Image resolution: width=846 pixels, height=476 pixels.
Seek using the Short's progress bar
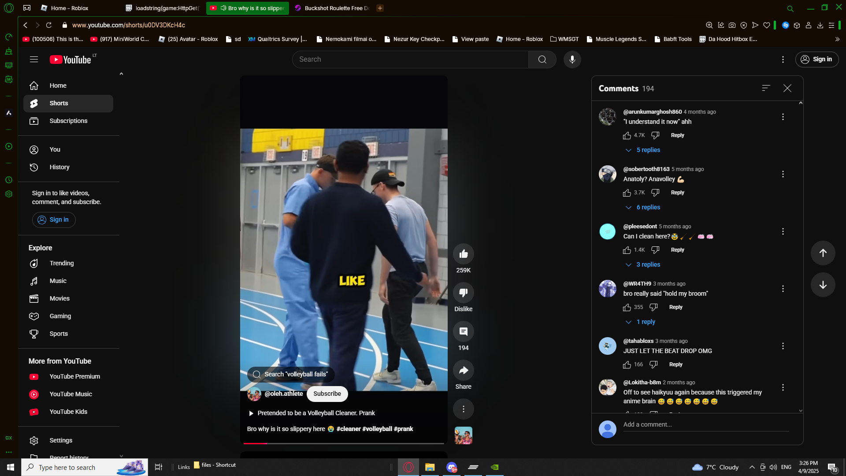pos(344,443)
